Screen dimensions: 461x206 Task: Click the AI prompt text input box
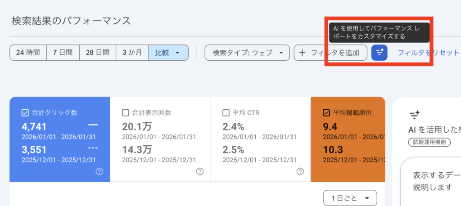click(x=432, y=181)
